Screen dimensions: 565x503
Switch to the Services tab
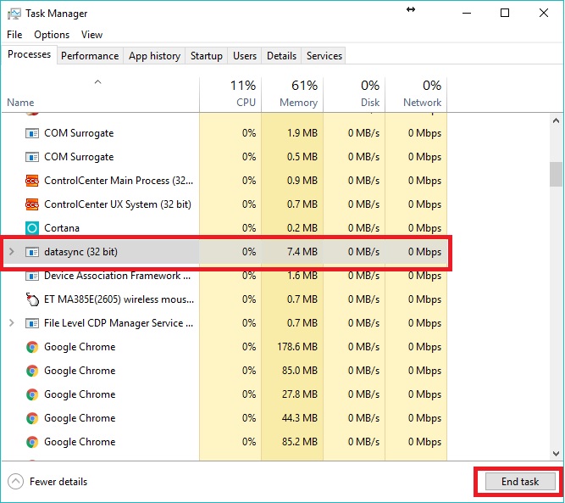pyautogui.click(x=324, y=56)
